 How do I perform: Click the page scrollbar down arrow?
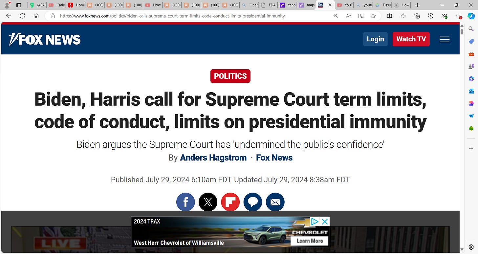462,250
